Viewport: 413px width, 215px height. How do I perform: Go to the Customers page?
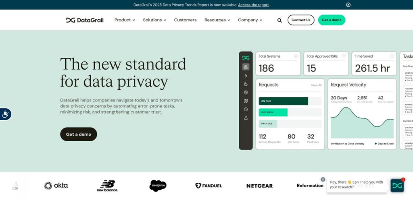click(185, 20)
